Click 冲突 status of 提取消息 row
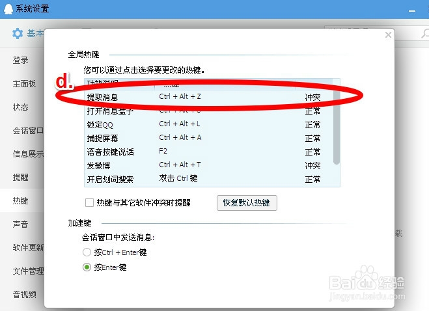The image size is (429, 311). click(312, 97)
